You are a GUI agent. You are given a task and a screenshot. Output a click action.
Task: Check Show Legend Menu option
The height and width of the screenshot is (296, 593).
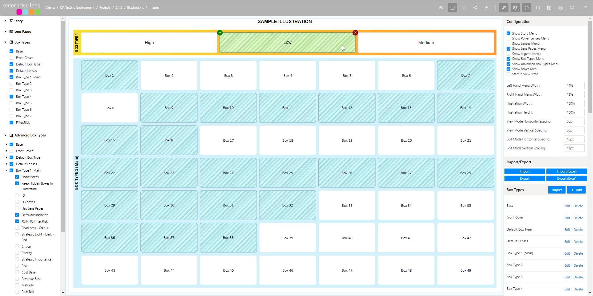pos(508,54)
